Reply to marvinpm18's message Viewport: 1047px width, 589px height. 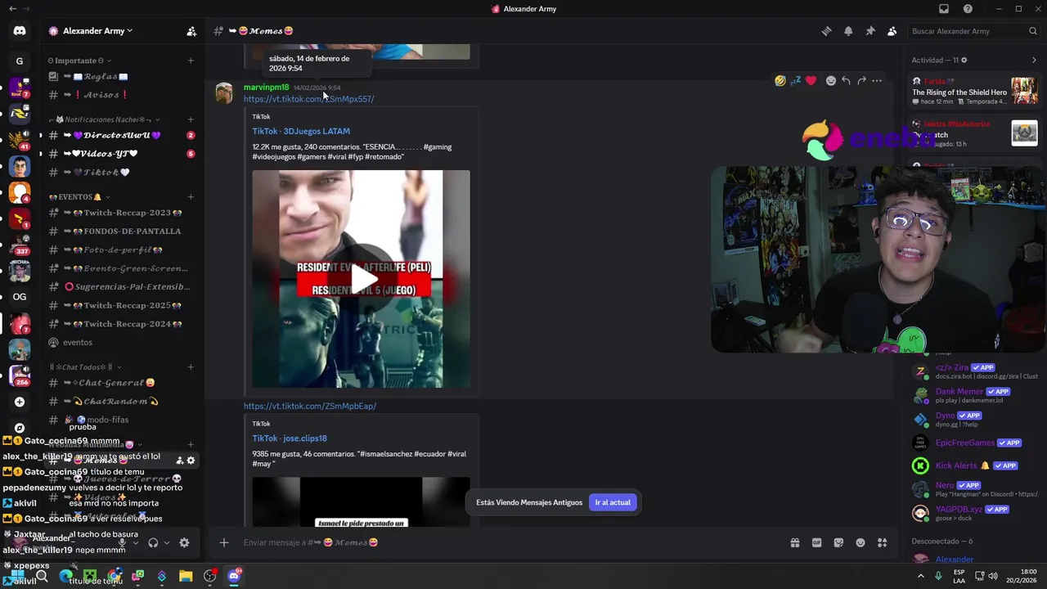pyautogui.click(x=846, y=81)
